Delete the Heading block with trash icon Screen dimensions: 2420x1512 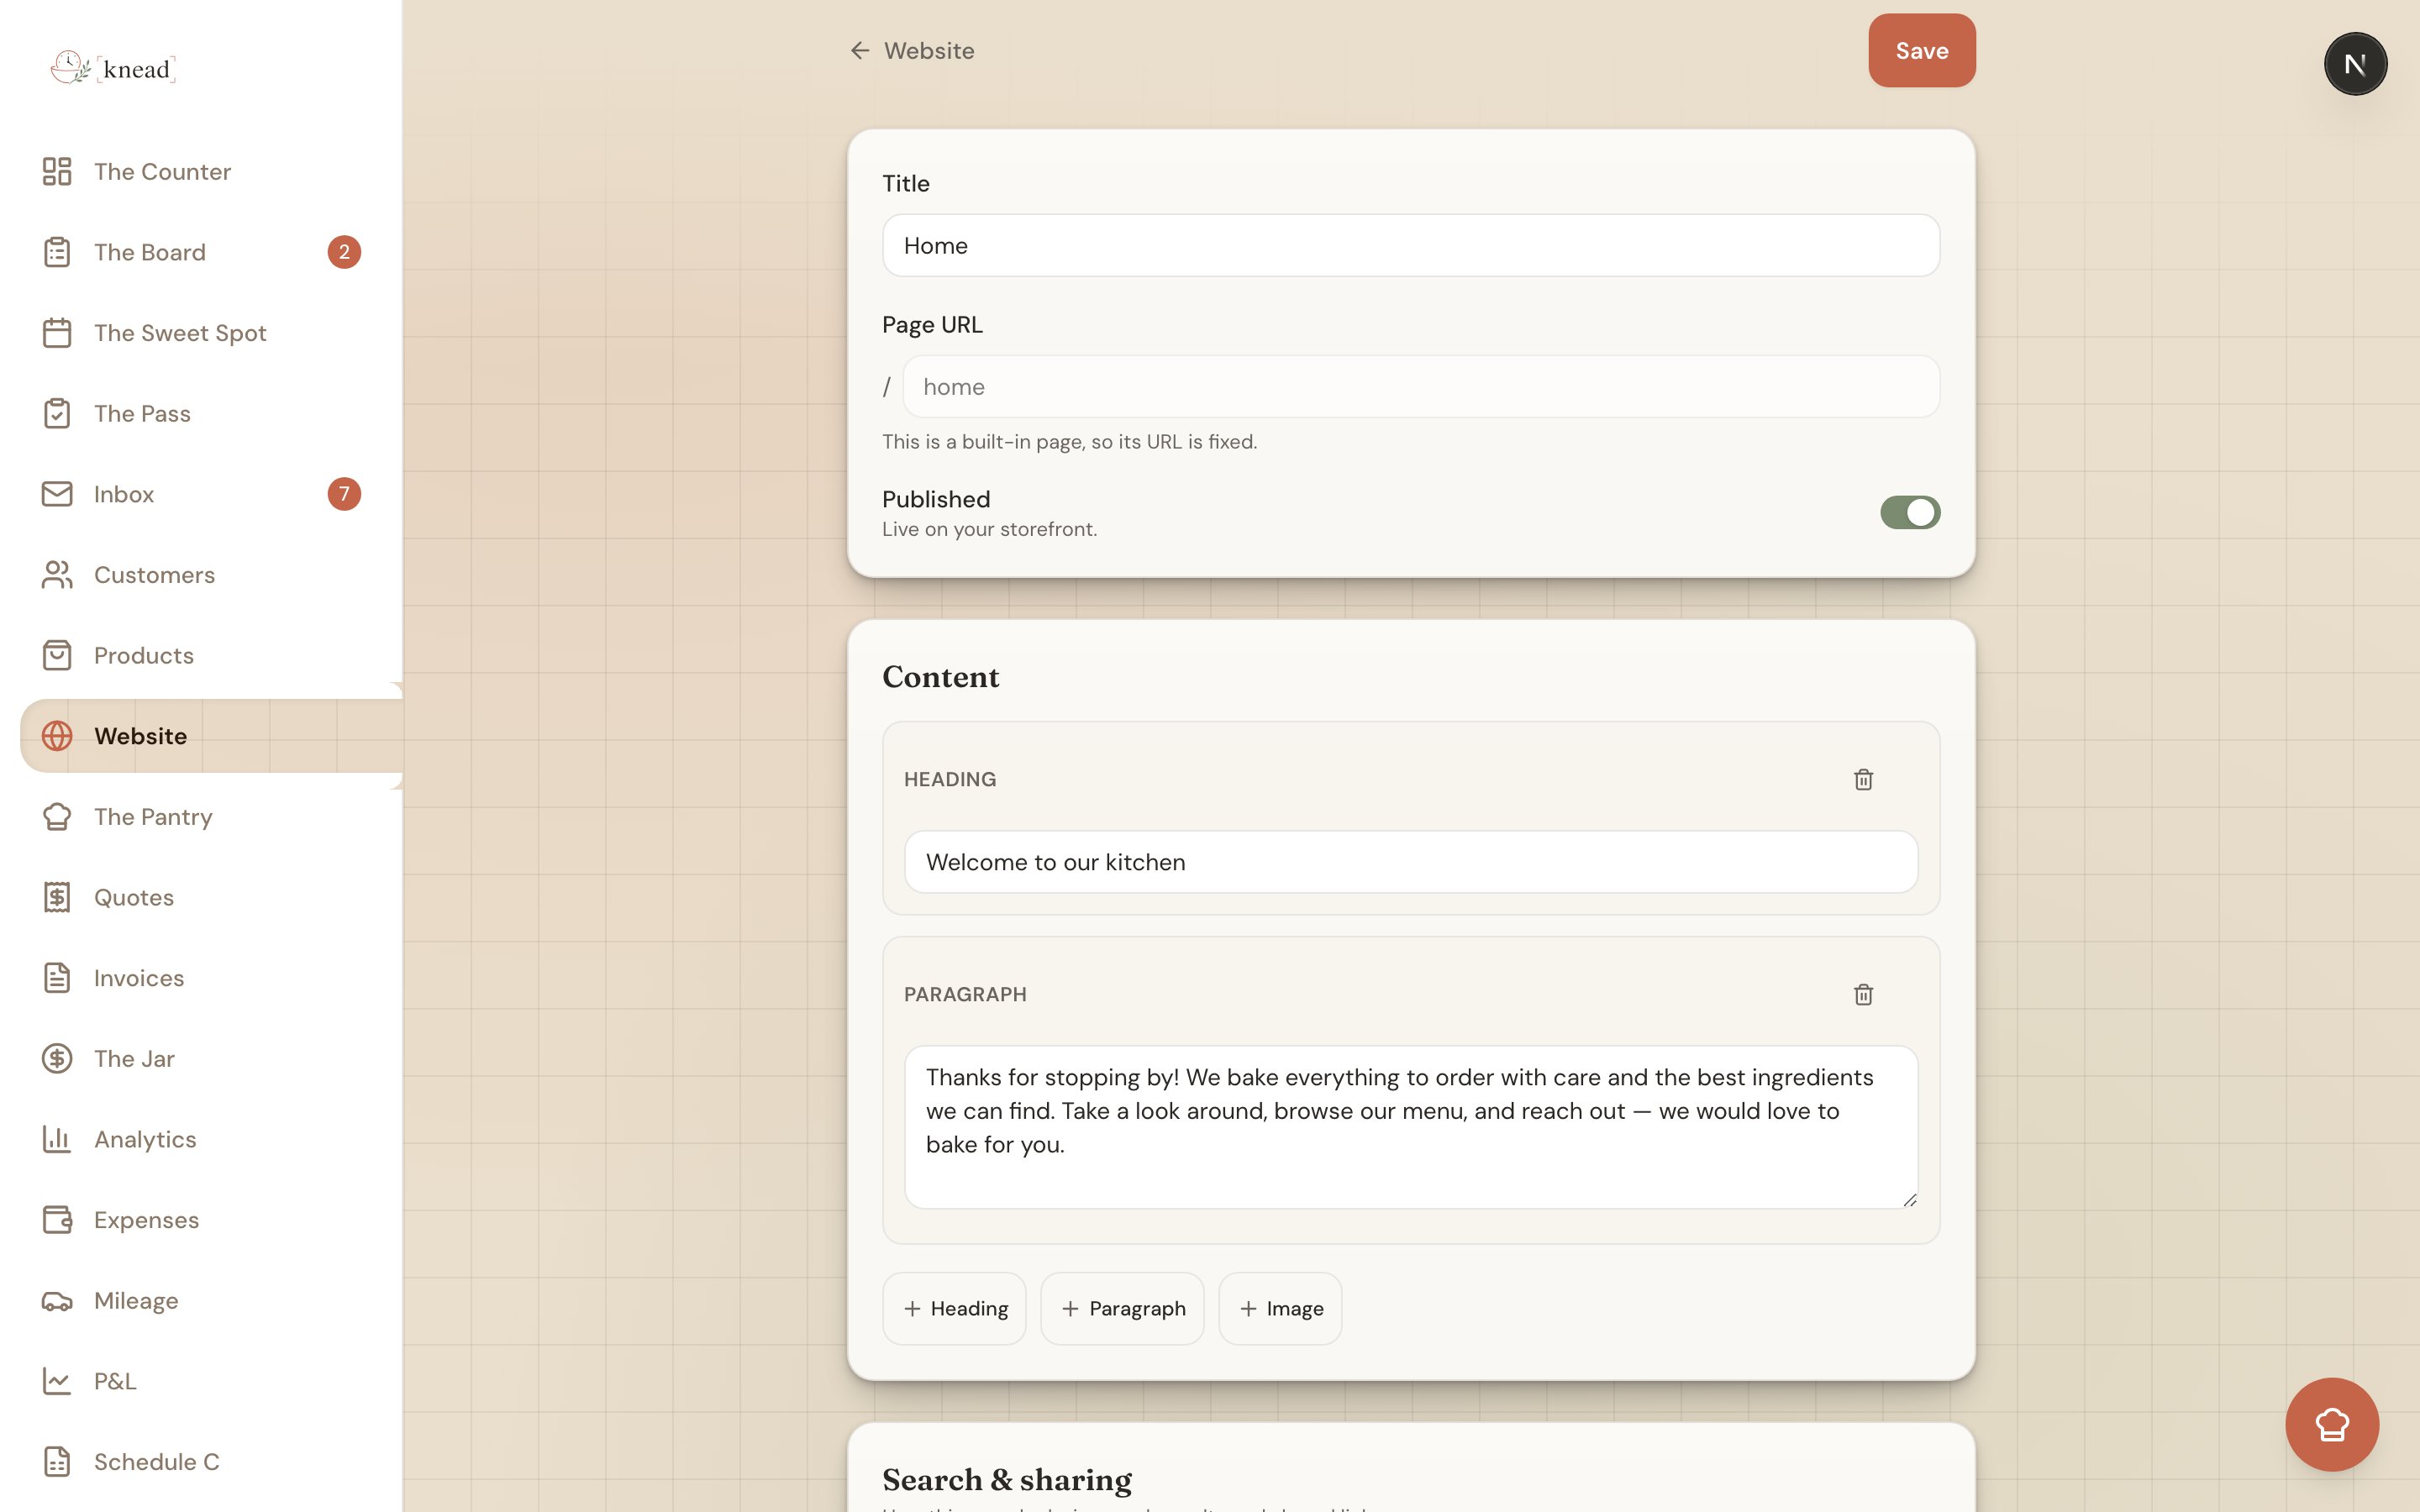1863,779
